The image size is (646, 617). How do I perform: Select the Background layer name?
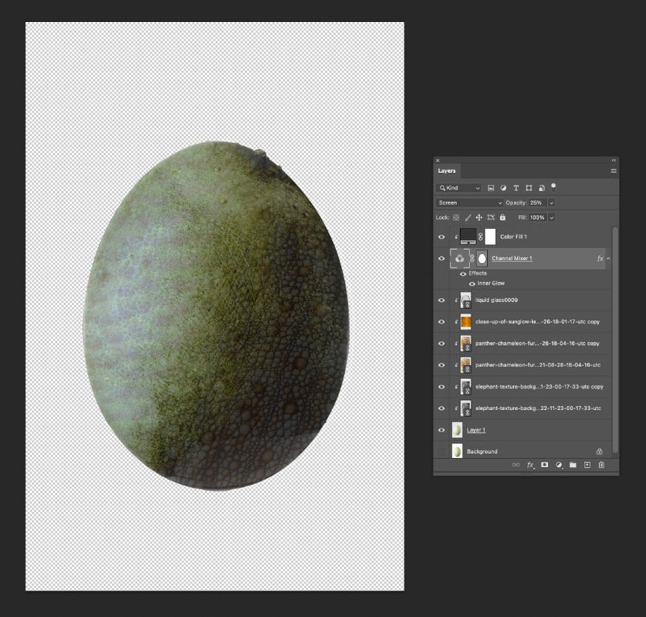tap(482, 451)
